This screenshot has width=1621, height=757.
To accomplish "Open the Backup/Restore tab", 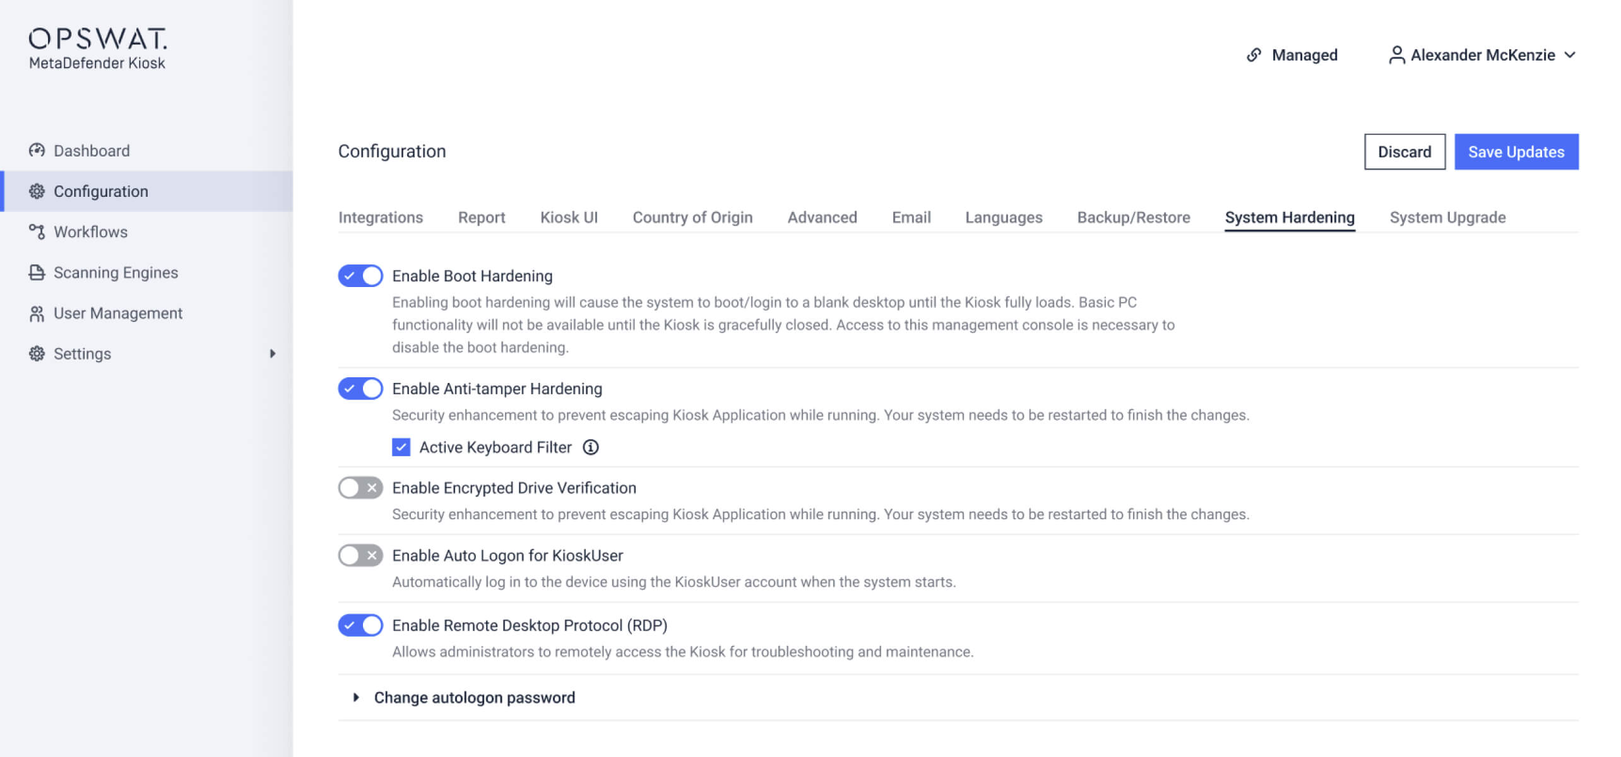I will (x=1133, y=218).
